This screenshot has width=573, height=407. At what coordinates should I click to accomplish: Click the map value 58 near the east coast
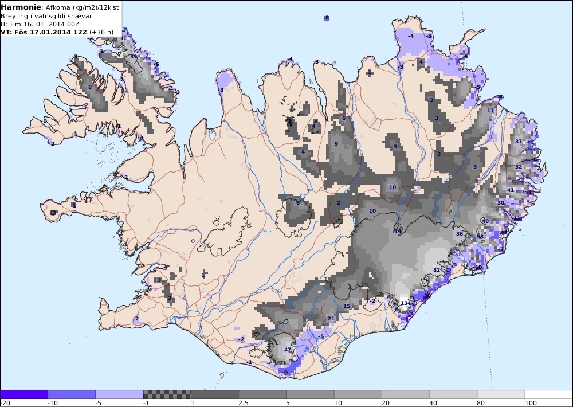[480, 237]
